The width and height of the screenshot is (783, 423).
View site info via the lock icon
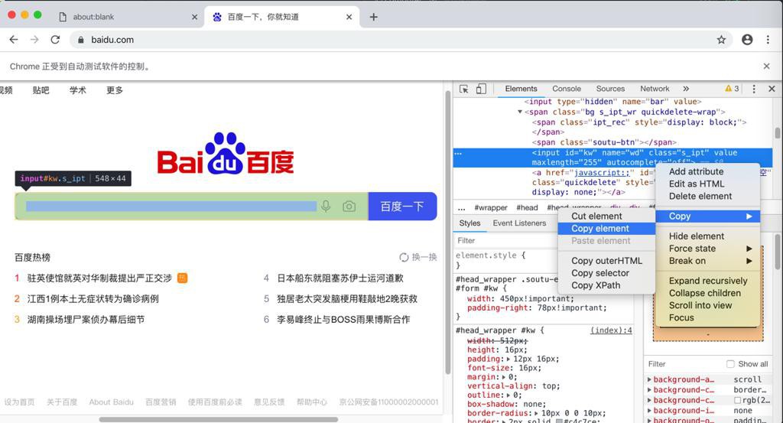coord(81,40)
